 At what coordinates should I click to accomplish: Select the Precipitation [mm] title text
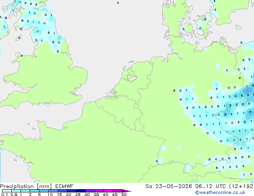coord(26,186)
